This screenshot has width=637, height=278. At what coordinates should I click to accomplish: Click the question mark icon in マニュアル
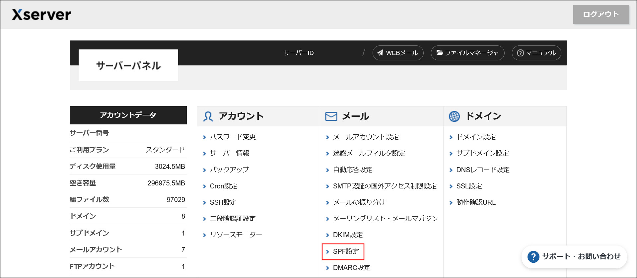pyautogui.click(x=520, y=53)
